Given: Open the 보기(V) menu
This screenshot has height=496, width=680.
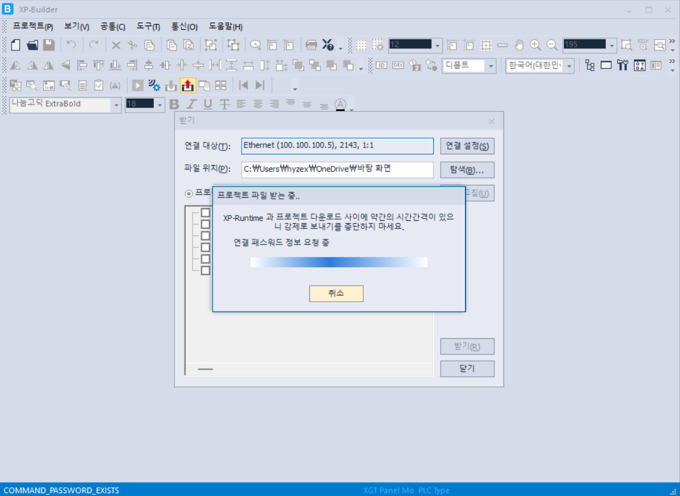Looking at the screenshot, I should coord(76,27).
